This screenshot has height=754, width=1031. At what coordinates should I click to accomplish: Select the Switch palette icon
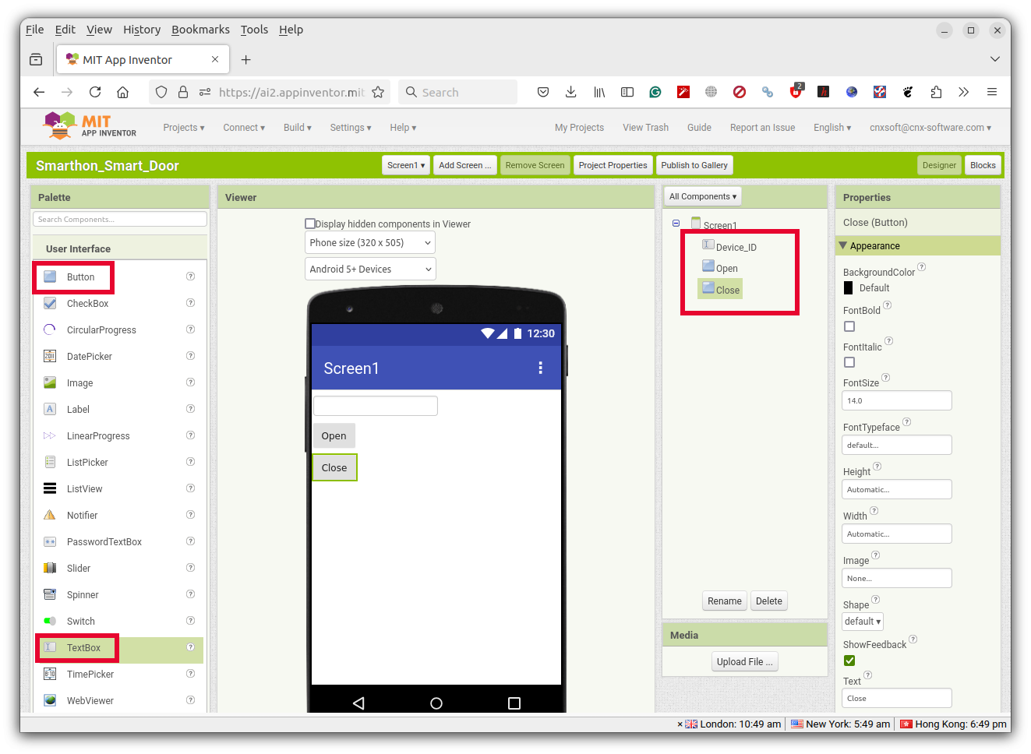coord(50,621)
